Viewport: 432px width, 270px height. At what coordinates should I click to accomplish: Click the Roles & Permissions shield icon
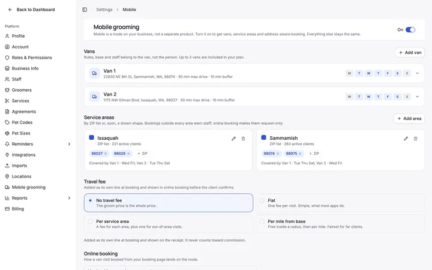click(7, 58)
